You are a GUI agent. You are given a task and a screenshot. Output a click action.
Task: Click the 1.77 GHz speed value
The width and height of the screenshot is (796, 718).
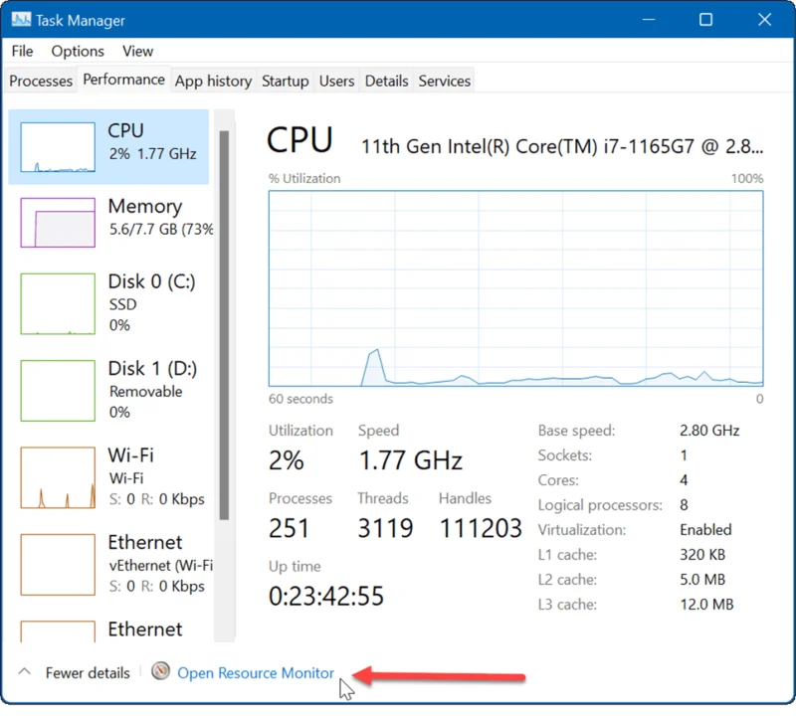[410, 460]
